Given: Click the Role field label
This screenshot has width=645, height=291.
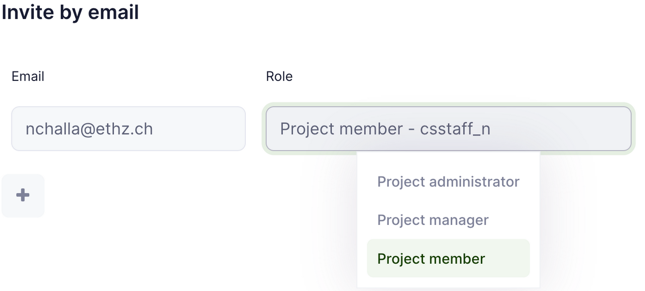Looking at the screenshot, I should (x=279, y=76).
